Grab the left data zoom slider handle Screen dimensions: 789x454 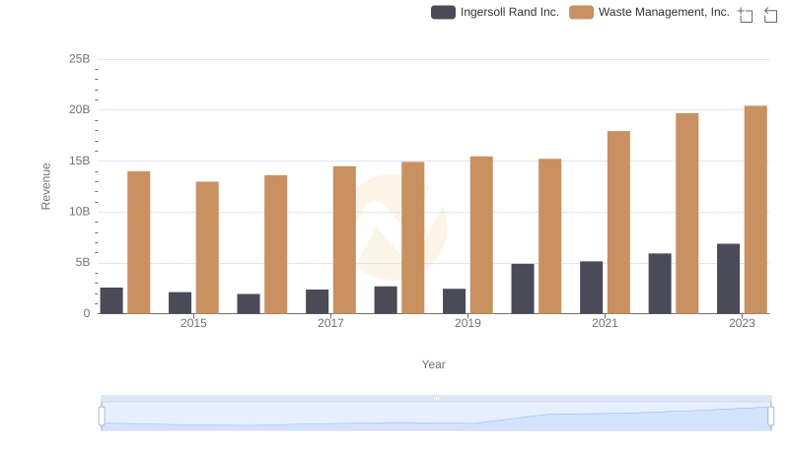[x=102, y=417]
